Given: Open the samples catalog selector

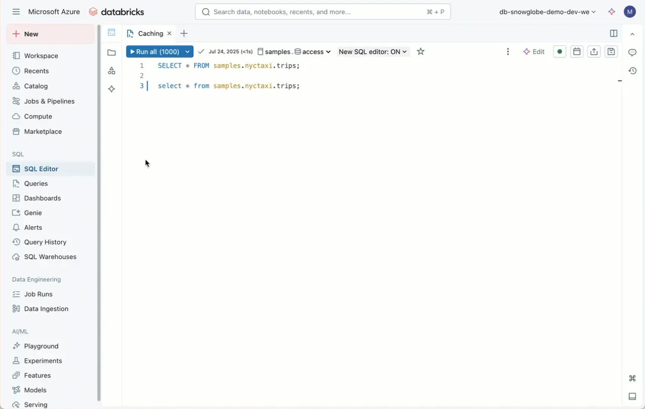Looking at the screenshot, I should click(274, 52).
